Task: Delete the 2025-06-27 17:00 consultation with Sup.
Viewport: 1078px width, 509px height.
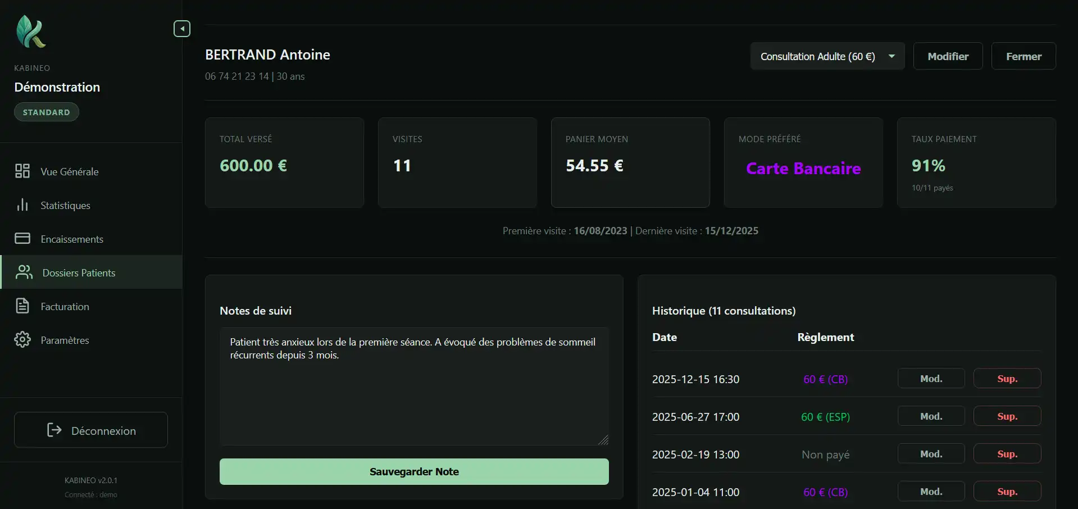Action: coord(1007,416)
